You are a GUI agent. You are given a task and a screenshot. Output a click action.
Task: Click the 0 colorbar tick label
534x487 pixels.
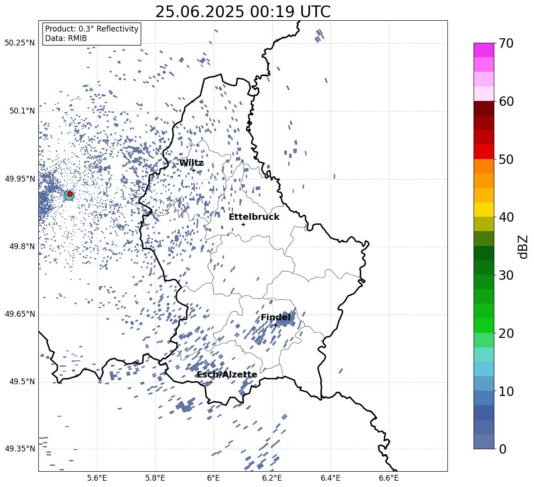[x=502, y=449]
